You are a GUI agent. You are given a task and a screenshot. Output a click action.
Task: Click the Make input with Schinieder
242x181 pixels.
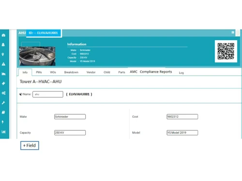pos(70,117)
